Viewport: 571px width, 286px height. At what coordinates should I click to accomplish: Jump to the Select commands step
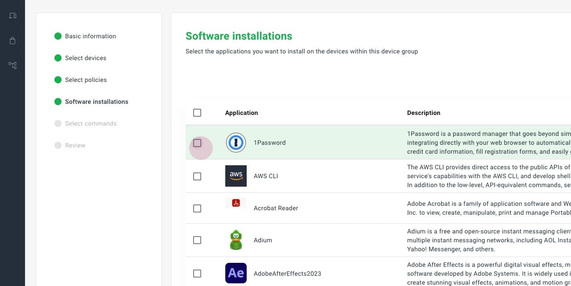pos(91,123)
